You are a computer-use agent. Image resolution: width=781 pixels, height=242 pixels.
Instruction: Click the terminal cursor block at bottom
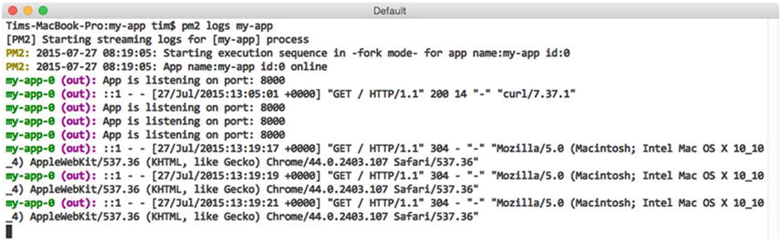click(9, 231)
